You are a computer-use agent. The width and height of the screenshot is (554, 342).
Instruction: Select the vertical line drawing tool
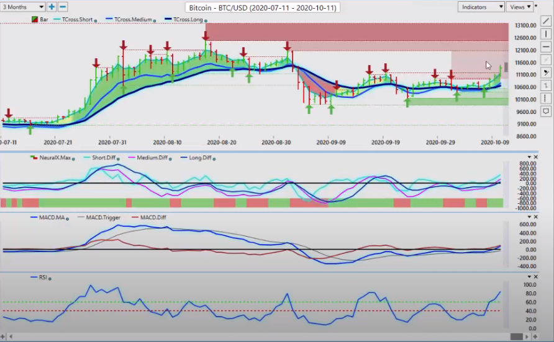point(546,34)
